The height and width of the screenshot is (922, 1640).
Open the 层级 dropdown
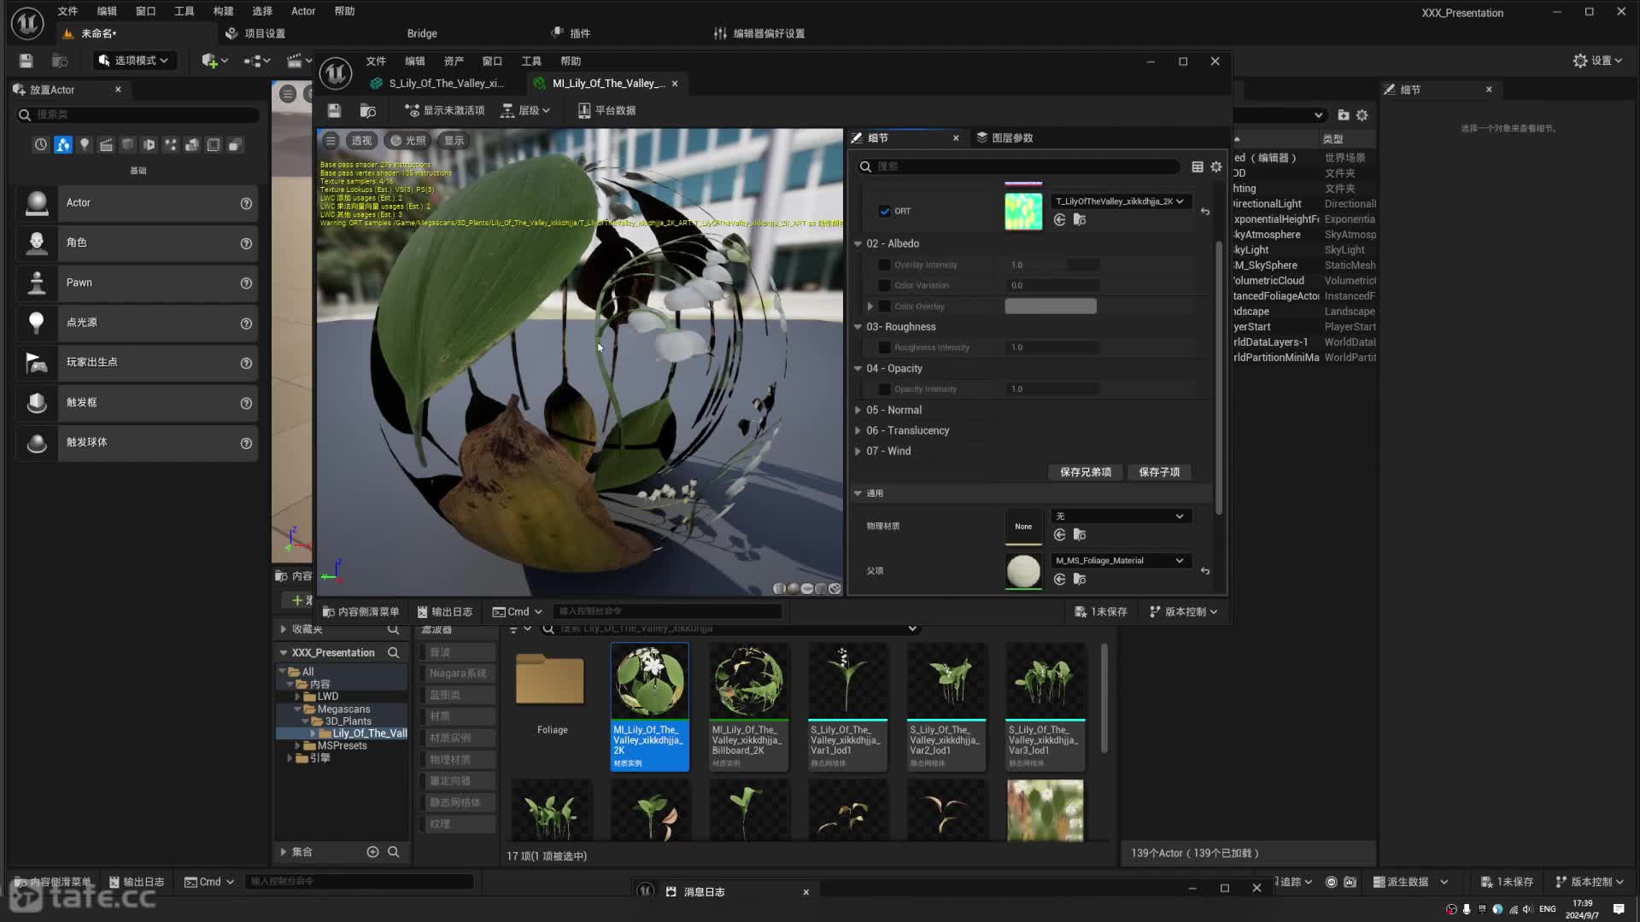pos(525,110)
